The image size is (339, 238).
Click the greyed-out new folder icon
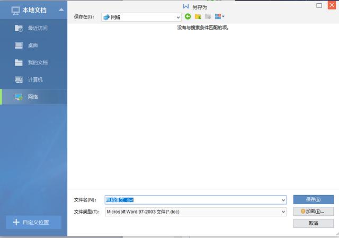click(208, 16)
